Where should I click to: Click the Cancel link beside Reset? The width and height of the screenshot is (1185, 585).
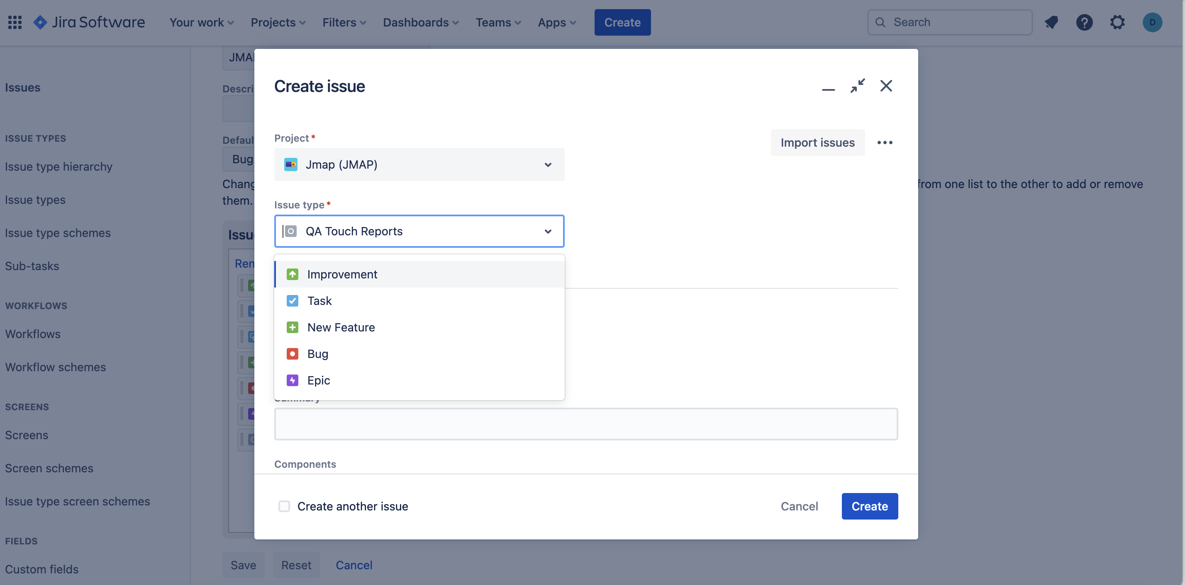tap(354, 565)
